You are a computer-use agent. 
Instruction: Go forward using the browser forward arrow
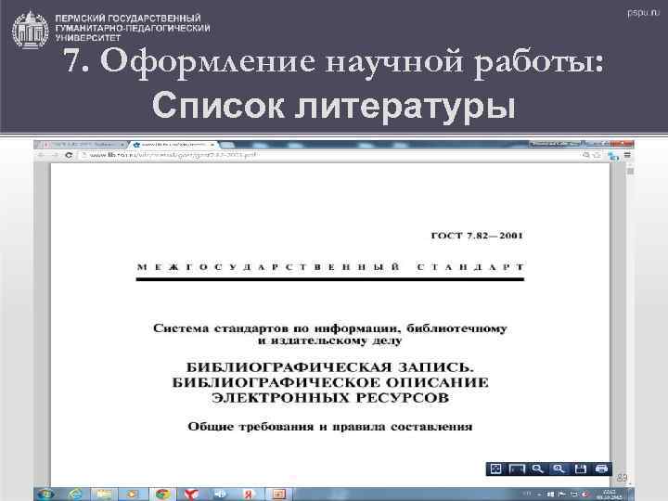click(55, 155)
